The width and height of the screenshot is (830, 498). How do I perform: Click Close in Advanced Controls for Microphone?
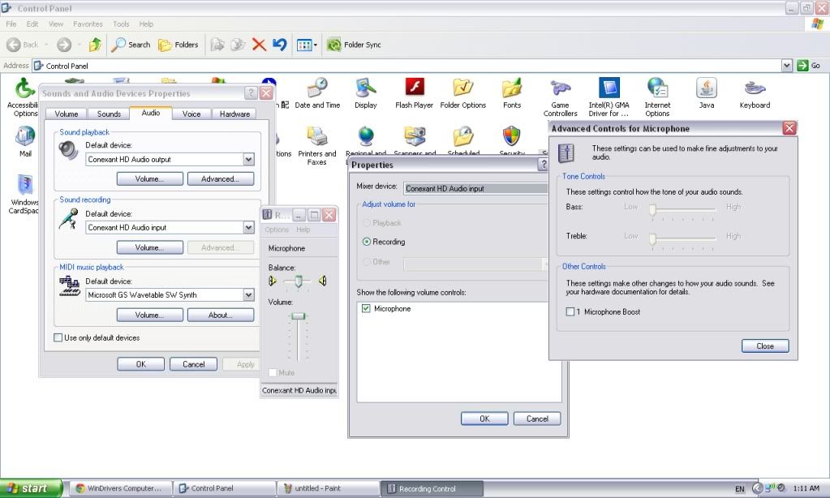tap(765, 346)
